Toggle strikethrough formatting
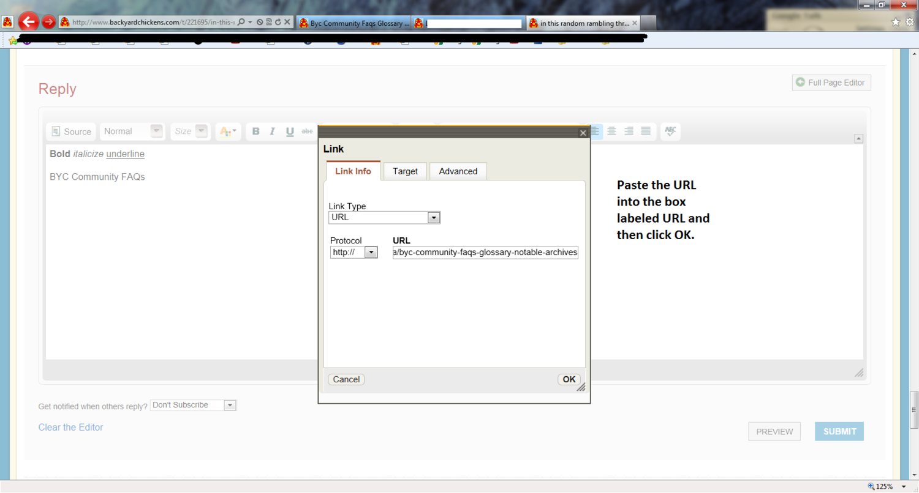 tap(307, 132)
